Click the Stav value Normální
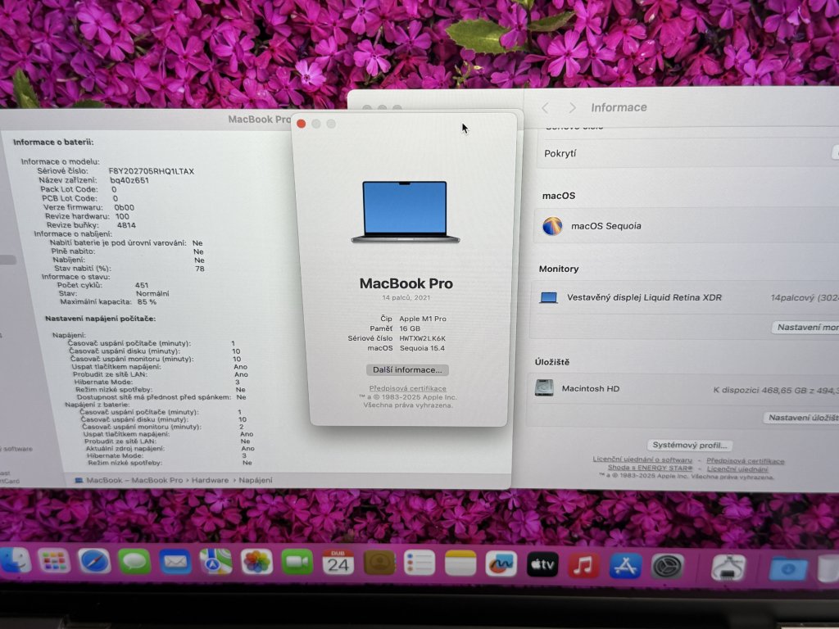This screenshot has width=839, height=629. pyautogui.click(x=152, y=293)
